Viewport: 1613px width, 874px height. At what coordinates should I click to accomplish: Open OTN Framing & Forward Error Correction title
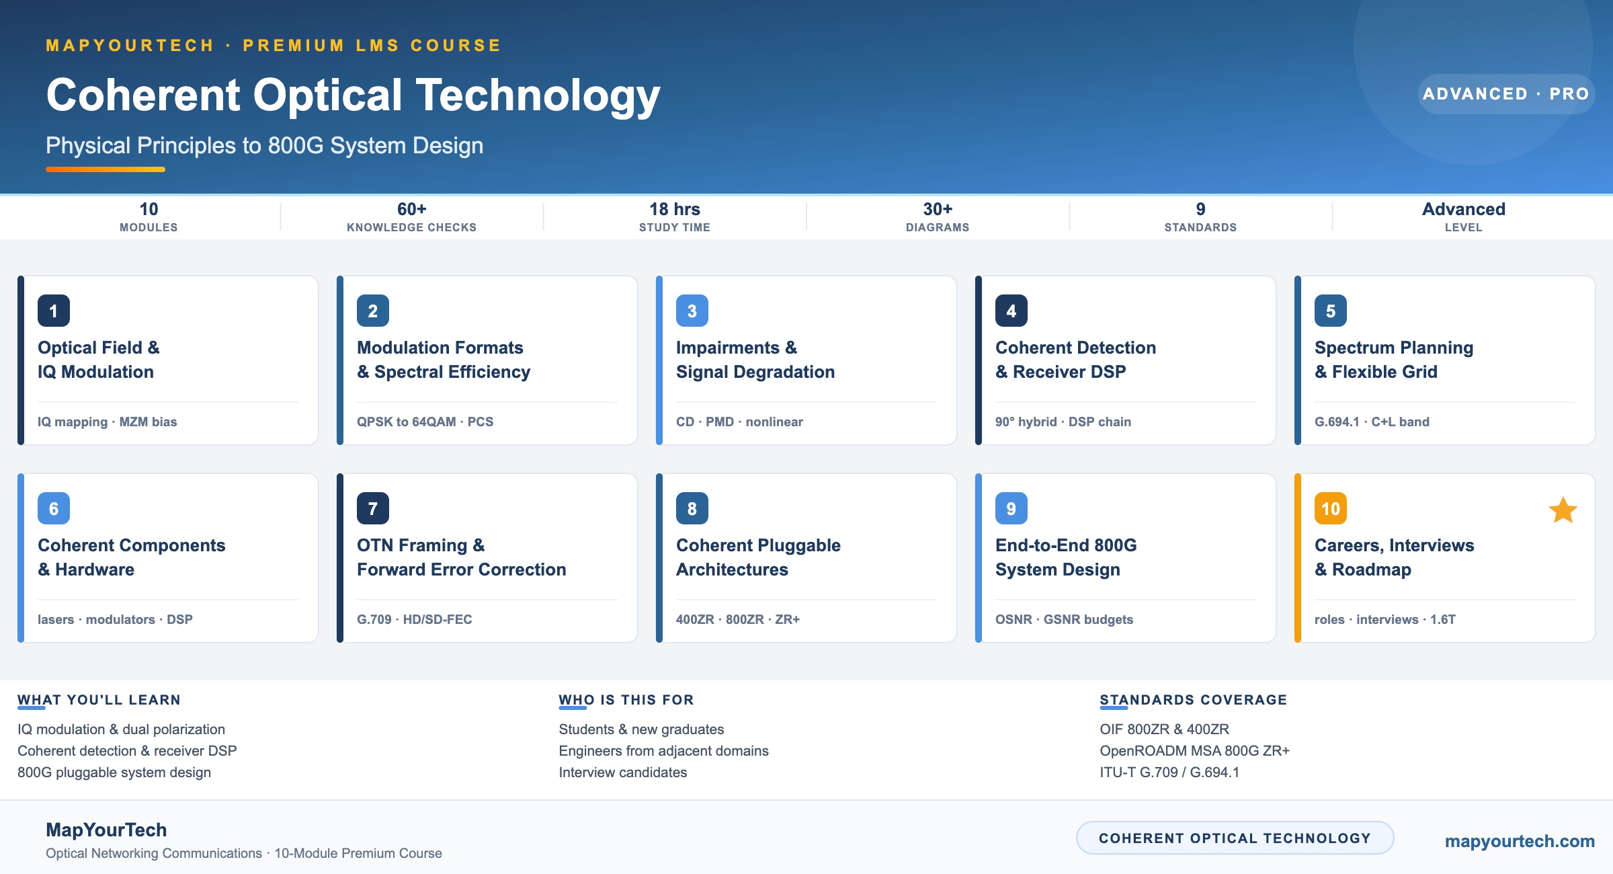(461, 557)
